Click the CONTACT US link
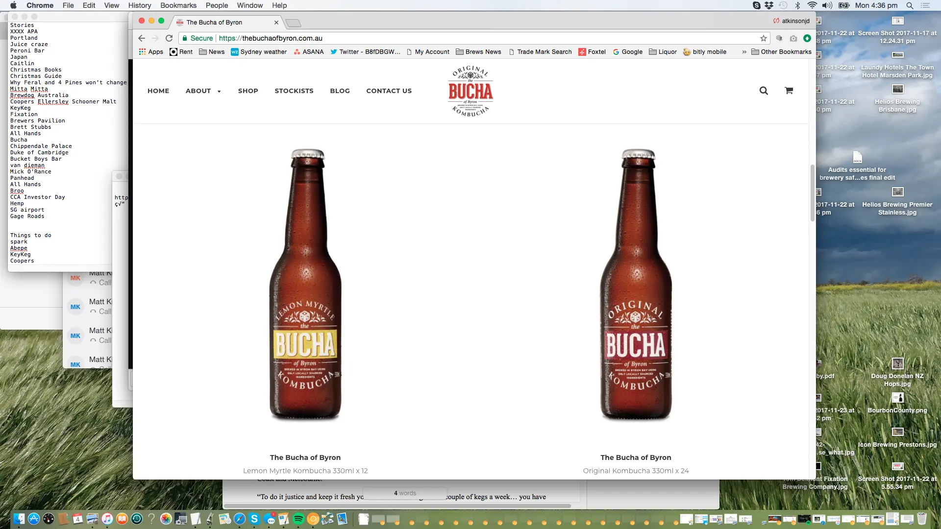The image size is (941, 529). [x=389, y=91]
